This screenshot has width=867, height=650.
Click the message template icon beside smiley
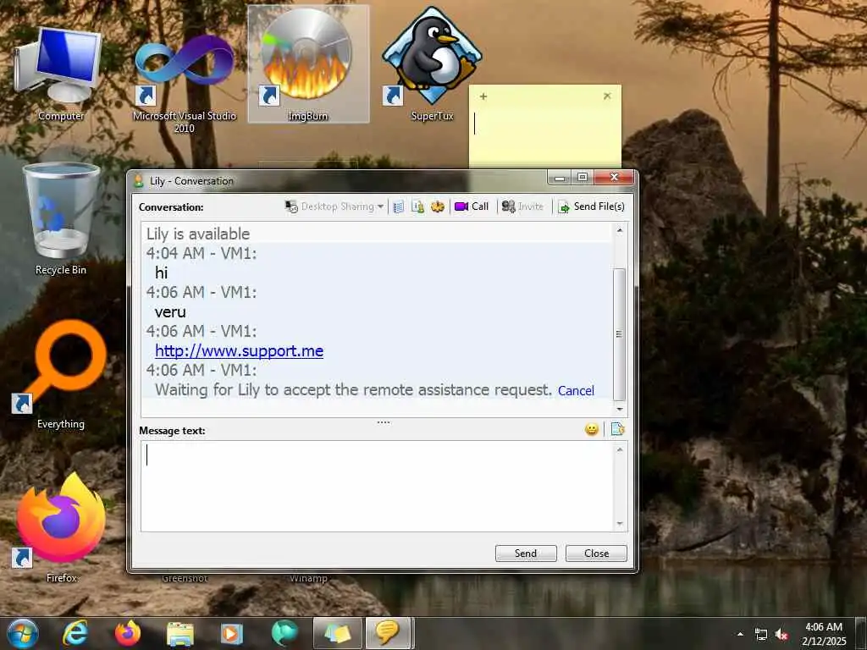click(x=617, y=429)
